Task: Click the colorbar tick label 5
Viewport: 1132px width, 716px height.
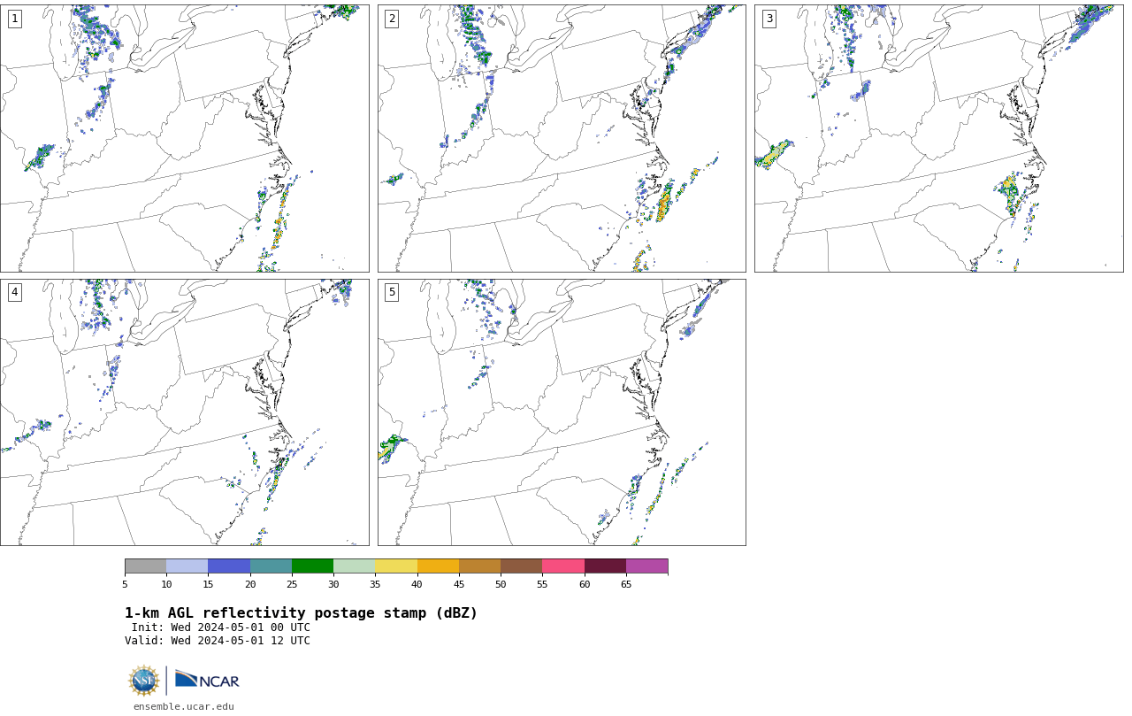Action: point(125,584)
